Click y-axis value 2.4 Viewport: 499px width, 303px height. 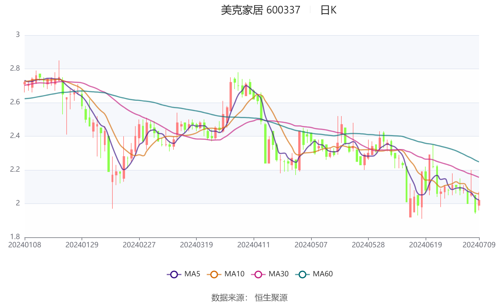(x=15, y=136)
